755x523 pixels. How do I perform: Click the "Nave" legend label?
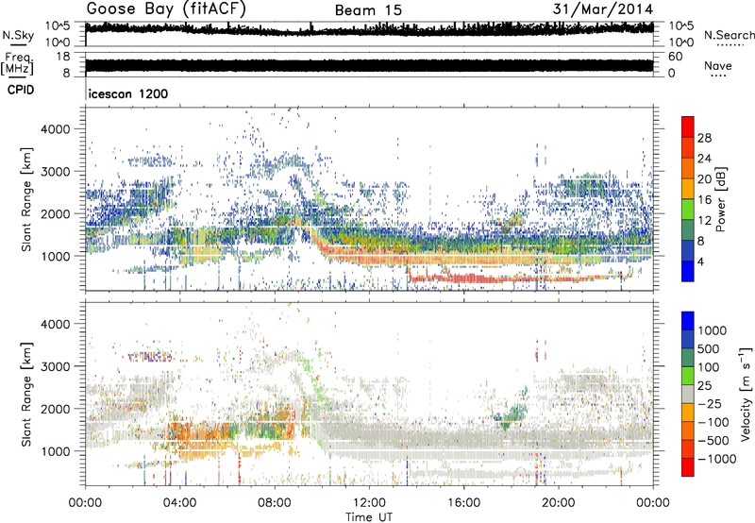click(718, 65)
